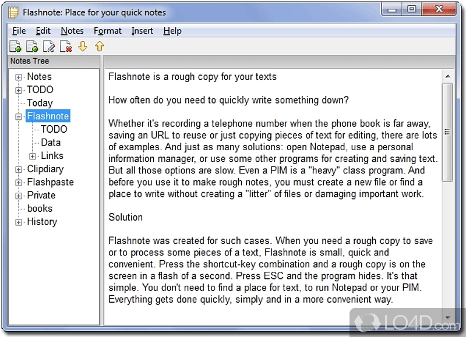Expand the Notes tree node

click(19, 77)
